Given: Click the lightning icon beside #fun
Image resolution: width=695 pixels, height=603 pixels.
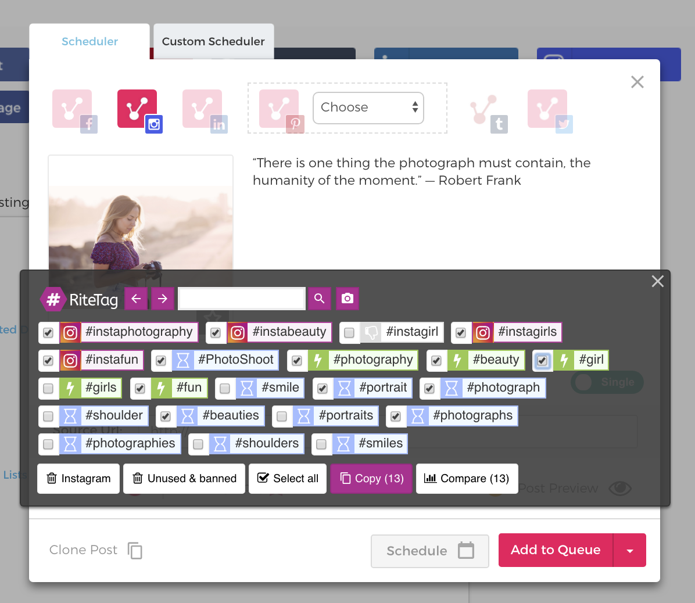Looking at the screenshot, I should [x=162, y=389].
